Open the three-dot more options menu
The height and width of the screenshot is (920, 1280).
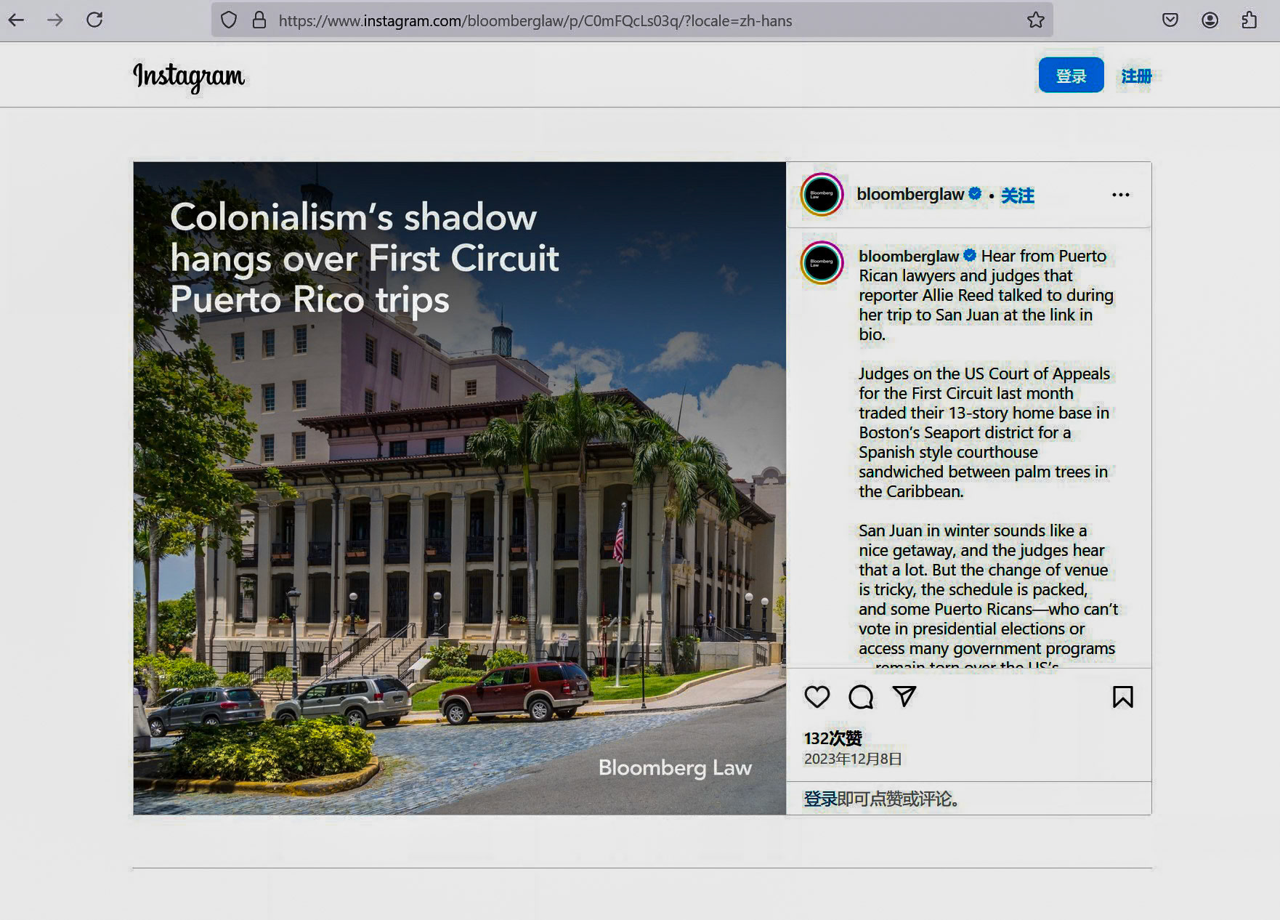pyautogui.click(x=1121, y=195)
